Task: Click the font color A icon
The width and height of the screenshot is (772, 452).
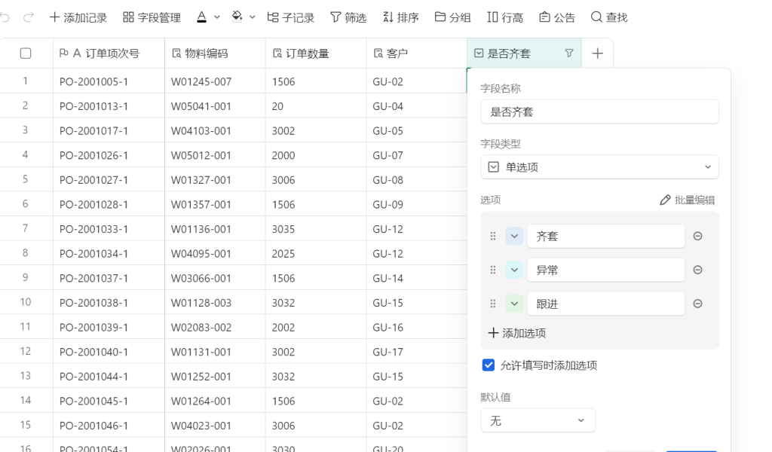Action: pyautogui.click(x=202, y=17)
